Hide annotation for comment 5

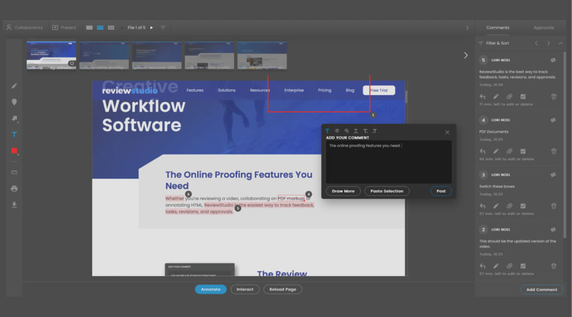pyautogui.click(x=553, y=60)
